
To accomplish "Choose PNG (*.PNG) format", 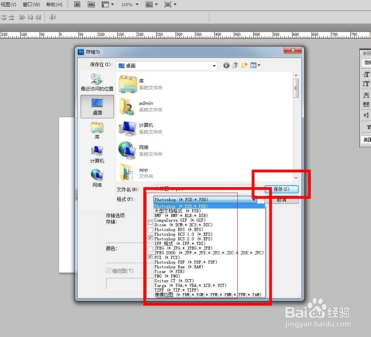I will point(209,276).
